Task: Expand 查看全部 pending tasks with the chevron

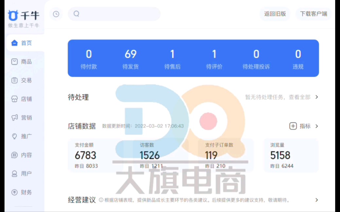Action: point(316,97)
